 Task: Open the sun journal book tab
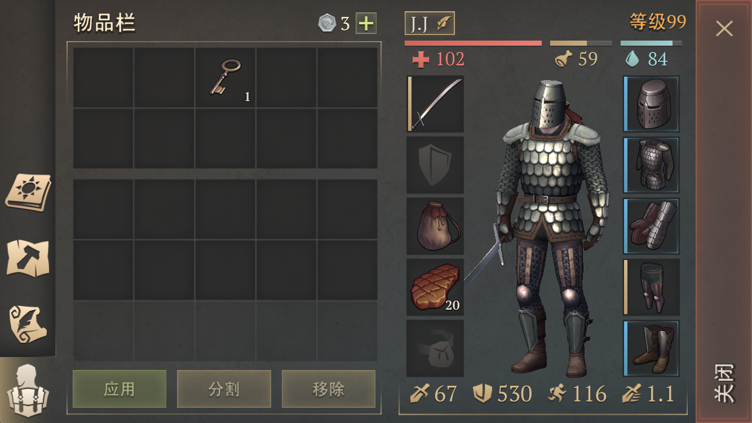(x=28, y=193)
